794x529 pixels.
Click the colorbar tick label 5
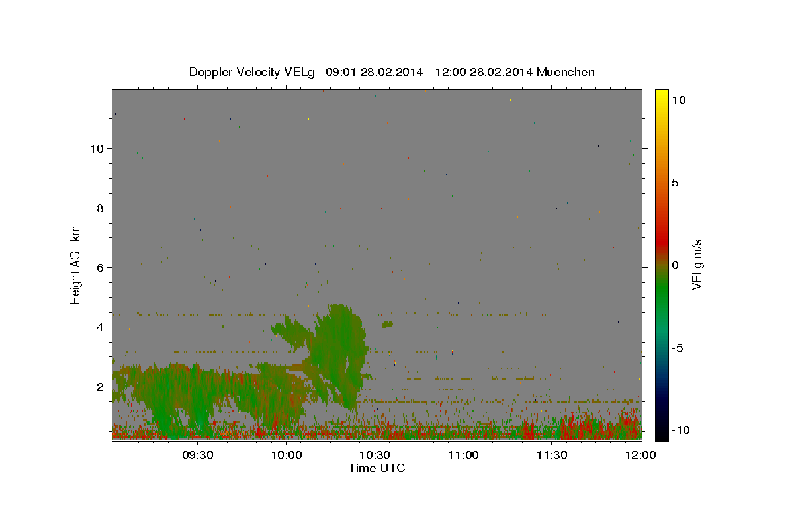click(676, 182)
